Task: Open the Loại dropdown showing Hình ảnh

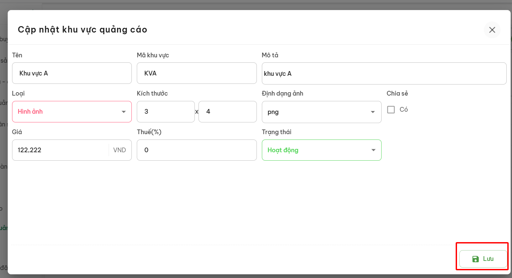Action: click(72, 112)
